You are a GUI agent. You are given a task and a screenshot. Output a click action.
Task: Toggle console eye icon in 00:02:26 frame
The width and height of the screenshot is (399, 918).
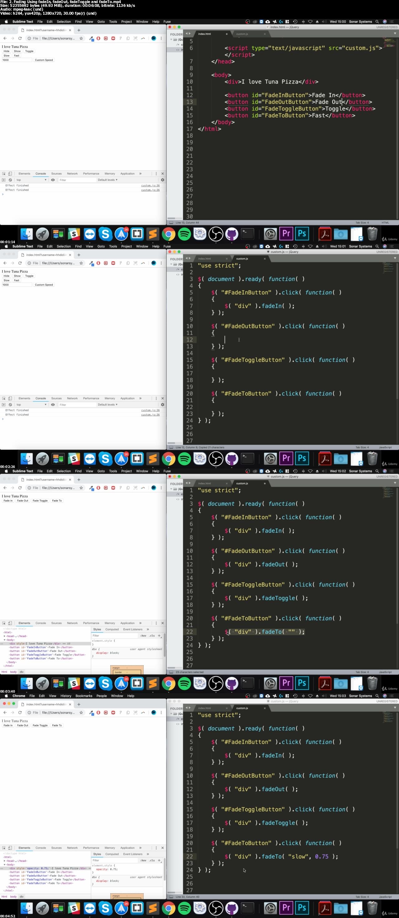tap(53, 405)
